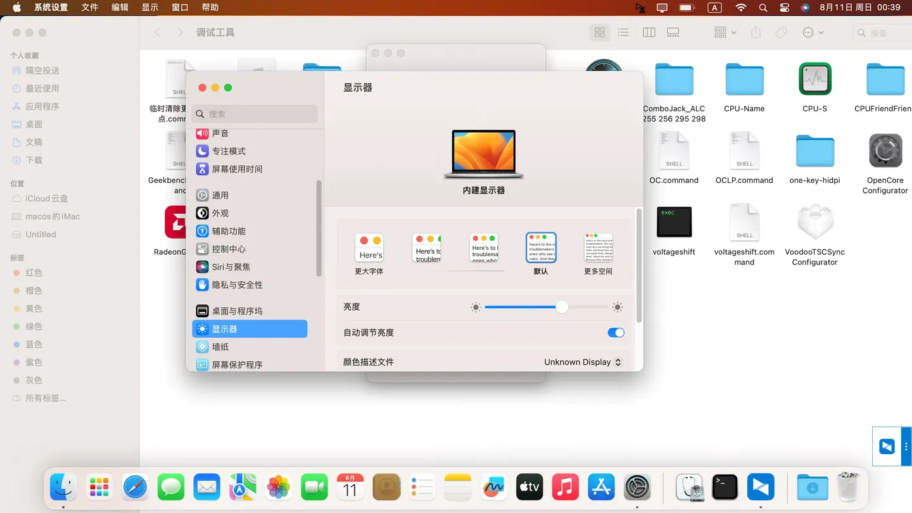
Task: Open the 显示 menu in menu bar
Action: (x=150, y=8)
